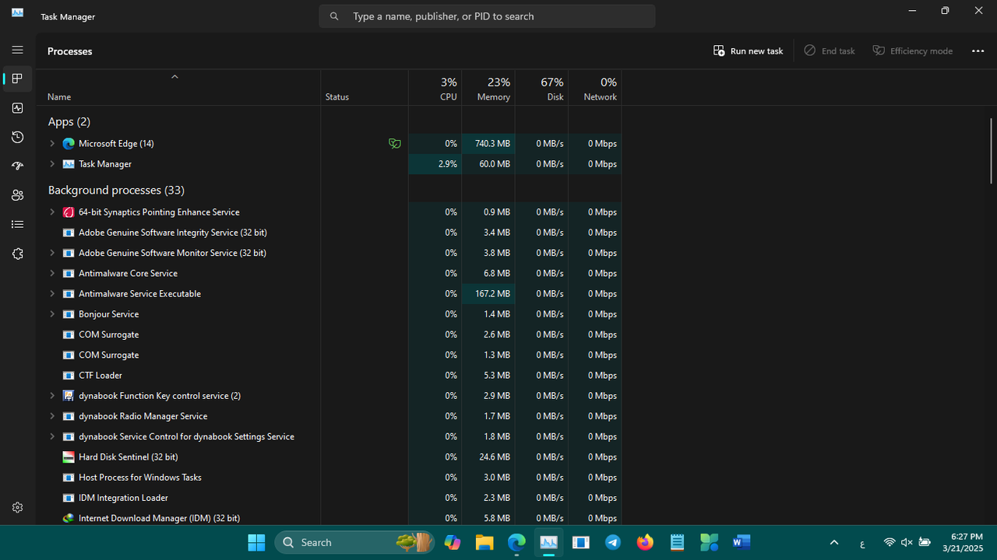This screenshot has width=997, height=560.
Task: Collapse the Apps (2) group header
Action: (69, 121)
